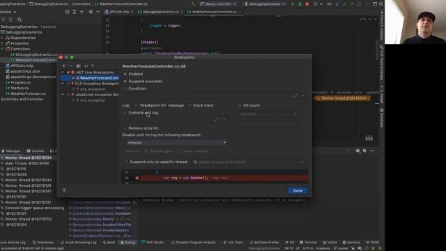Open Solution explorer settings gear
Image resolution: width=446 pixels, height=251 pixels.
[91, 12]
